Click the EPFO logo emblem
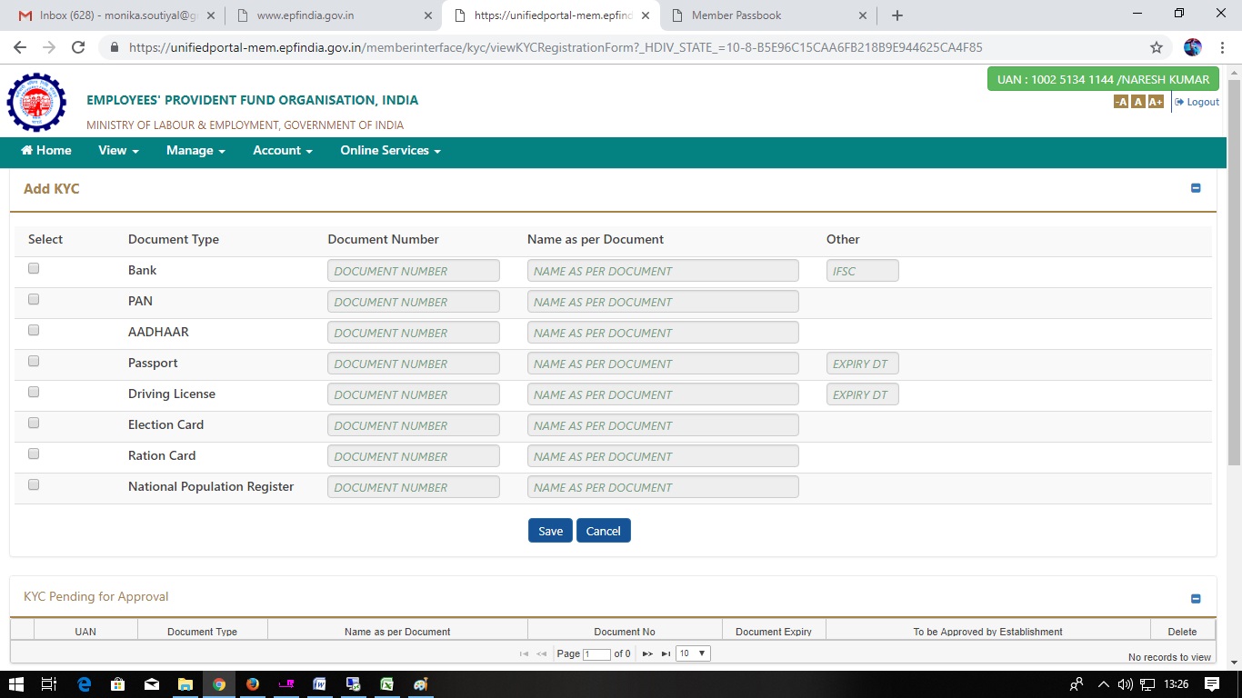This screenshot has height=698, width=1242. (36, 103)
